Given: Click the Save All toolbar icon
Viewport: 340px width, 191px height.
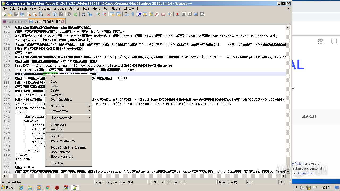Looking at the screenshot, I should (22, 14).
